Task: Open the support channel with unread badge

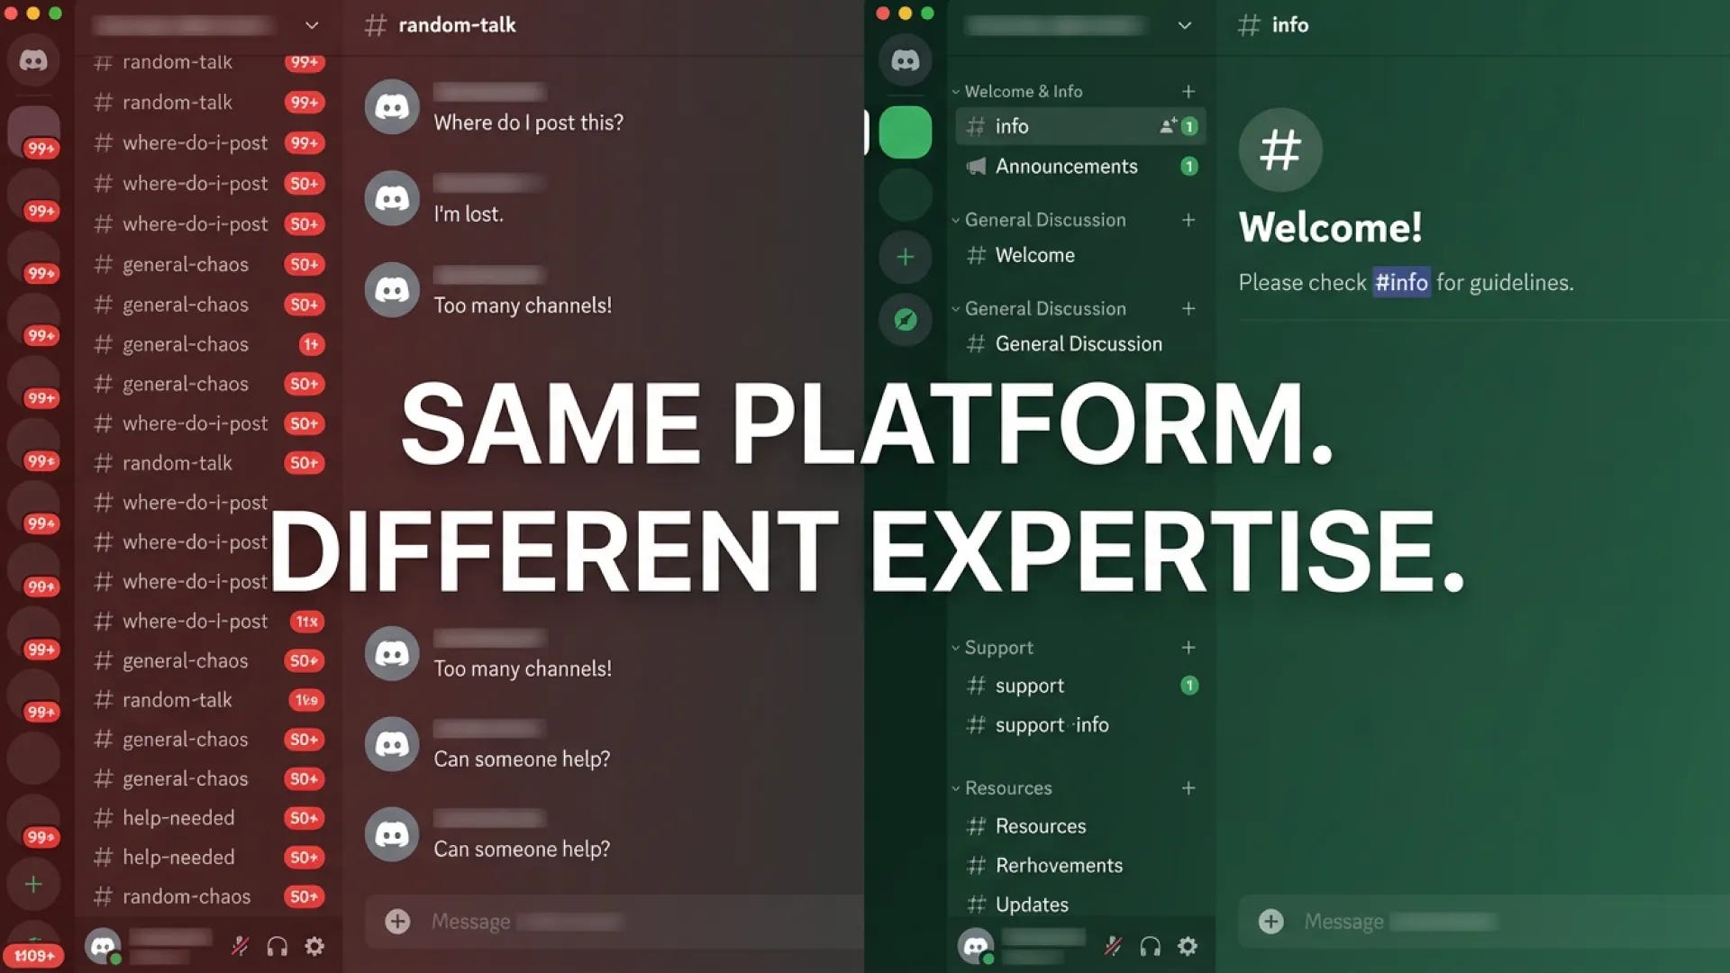Action: point(1029,686)
